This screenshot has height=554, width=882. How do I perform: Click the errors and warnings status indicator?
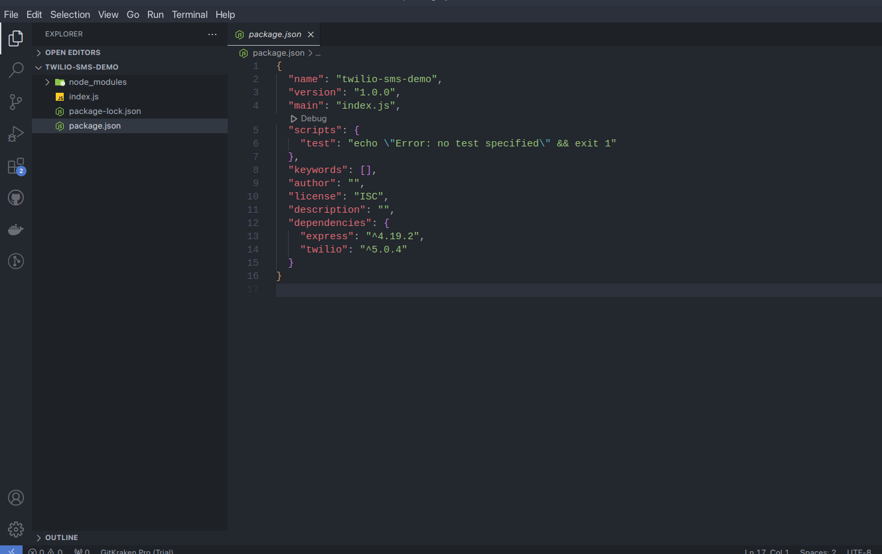point(45,551)
